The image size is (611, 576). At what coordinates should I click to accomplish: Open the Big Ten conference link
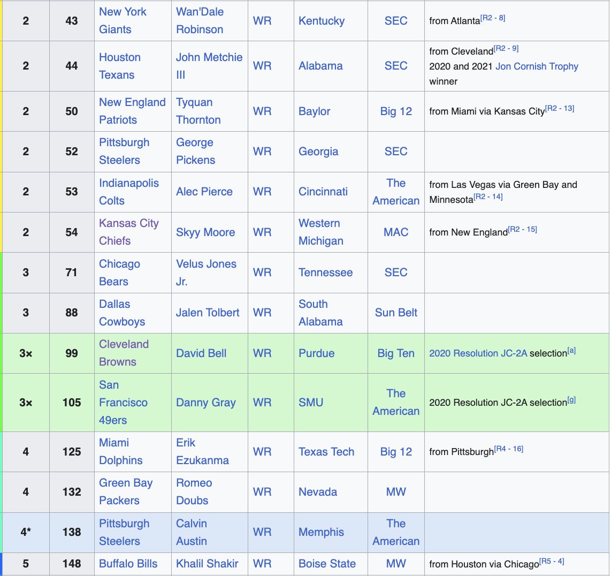pyautogui.click(x=396, y=353)
